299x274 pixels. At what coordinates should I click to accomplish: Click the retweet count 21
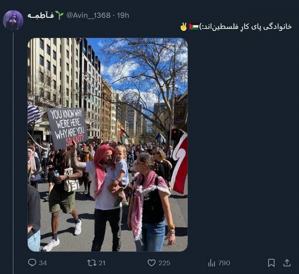[102, 263]
